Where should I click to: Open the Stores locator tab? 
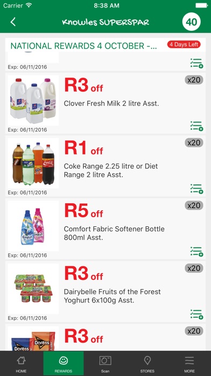coord(147,364)
